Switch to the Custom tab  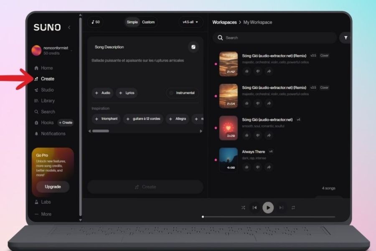click(x=148, y=22)
